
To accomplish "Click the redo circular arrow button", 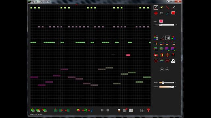I will (167, 69).
